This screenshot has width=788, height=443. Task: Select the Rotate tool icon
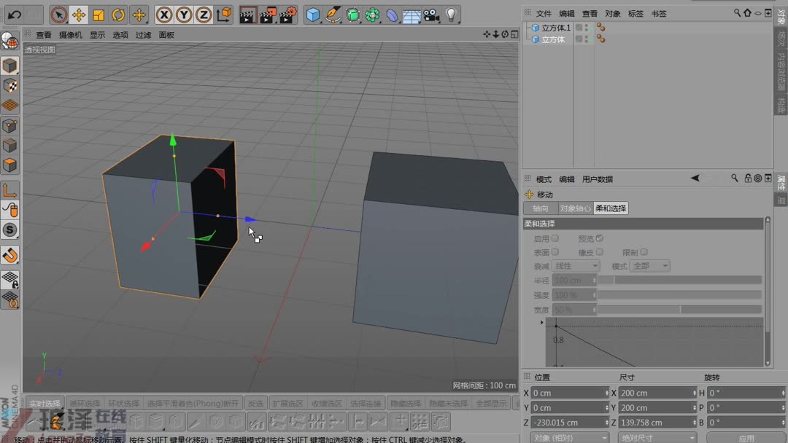(x=117, y=14)
